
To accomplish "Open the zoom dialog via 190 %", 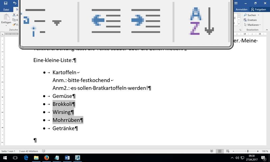I will (265, 151).
